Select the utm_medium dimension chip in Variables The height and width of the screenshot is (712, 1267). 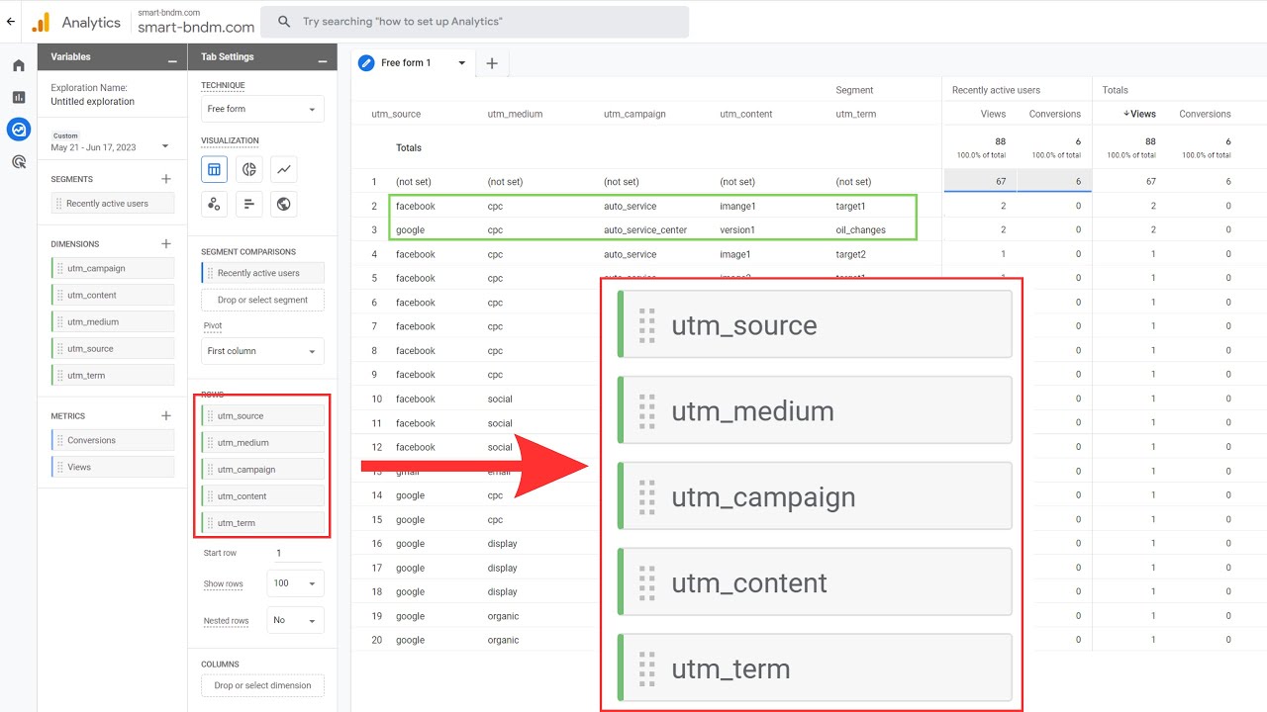tap(113, 321)
